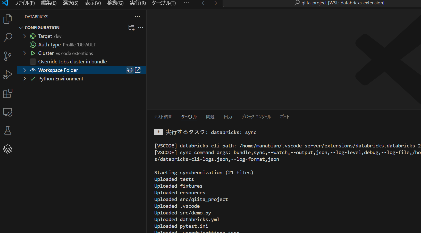Open more actions in CONFIGURATION header
Viewport: 421px width, 233px height.
click(x=141, y=28)
